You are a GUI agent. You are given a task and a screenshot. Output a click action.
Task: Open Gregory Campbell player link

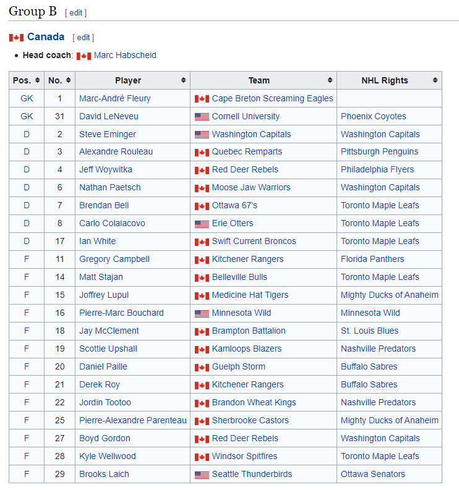click(x=114, y=259)
